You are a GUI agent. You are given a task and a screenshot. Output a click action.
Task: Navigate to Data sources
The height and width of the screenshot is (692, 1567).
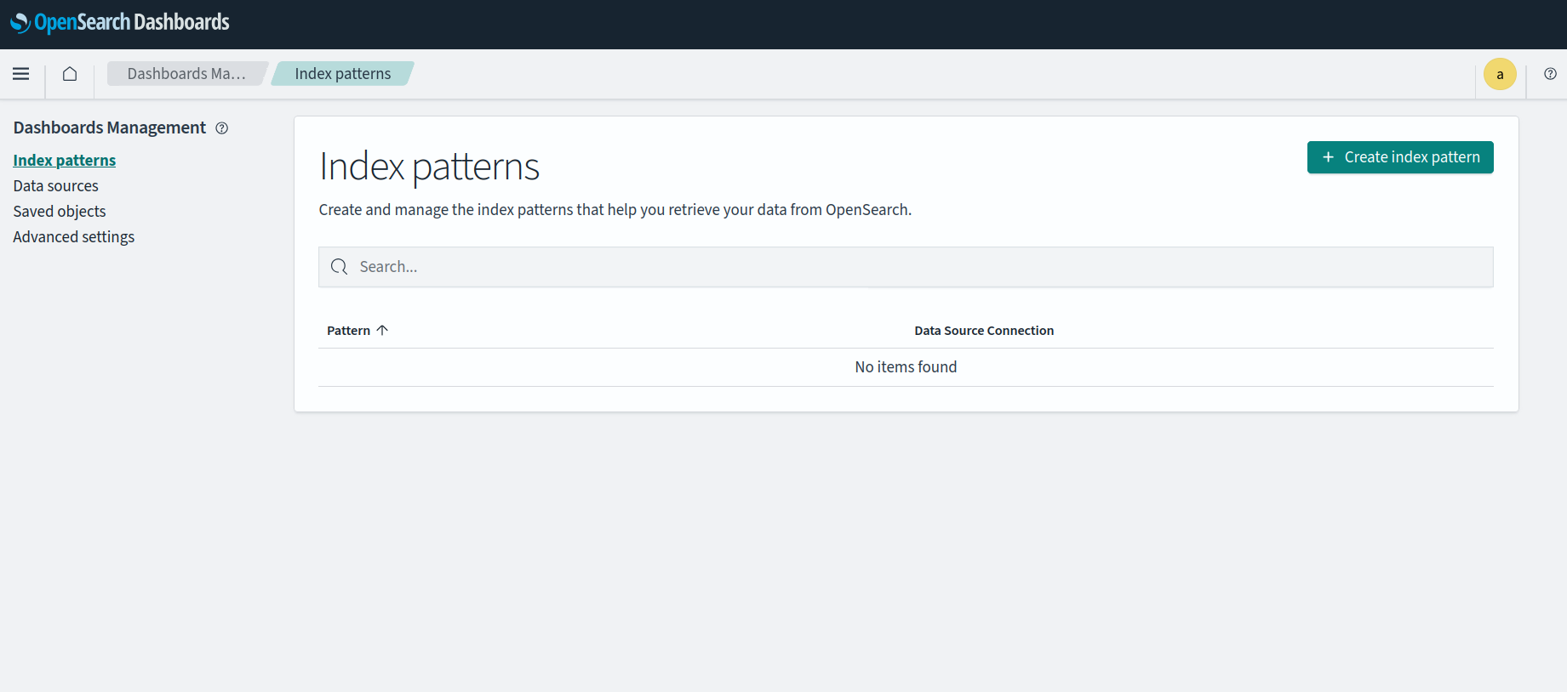coord(56,186)
